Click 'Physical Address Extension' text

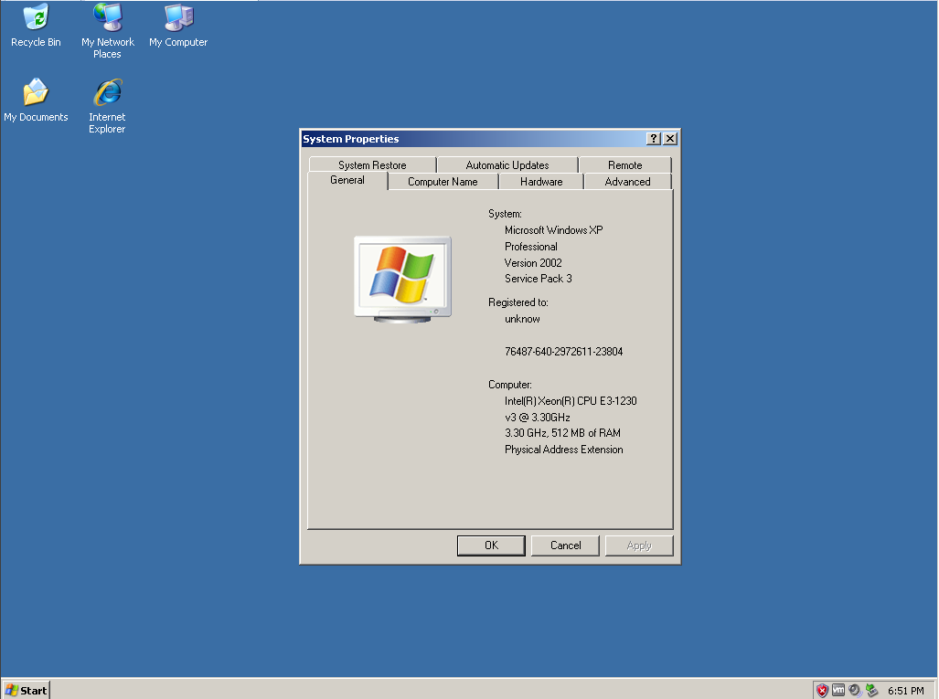[x=563, y=450]
